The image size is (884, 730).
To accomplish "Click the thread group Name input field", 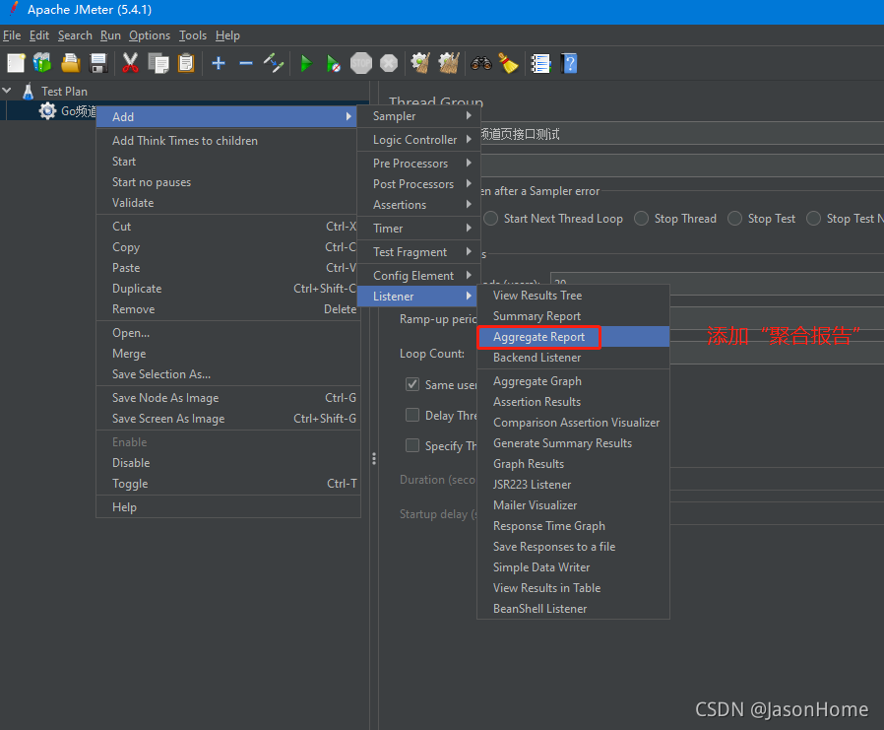I will tap(682, 134).
